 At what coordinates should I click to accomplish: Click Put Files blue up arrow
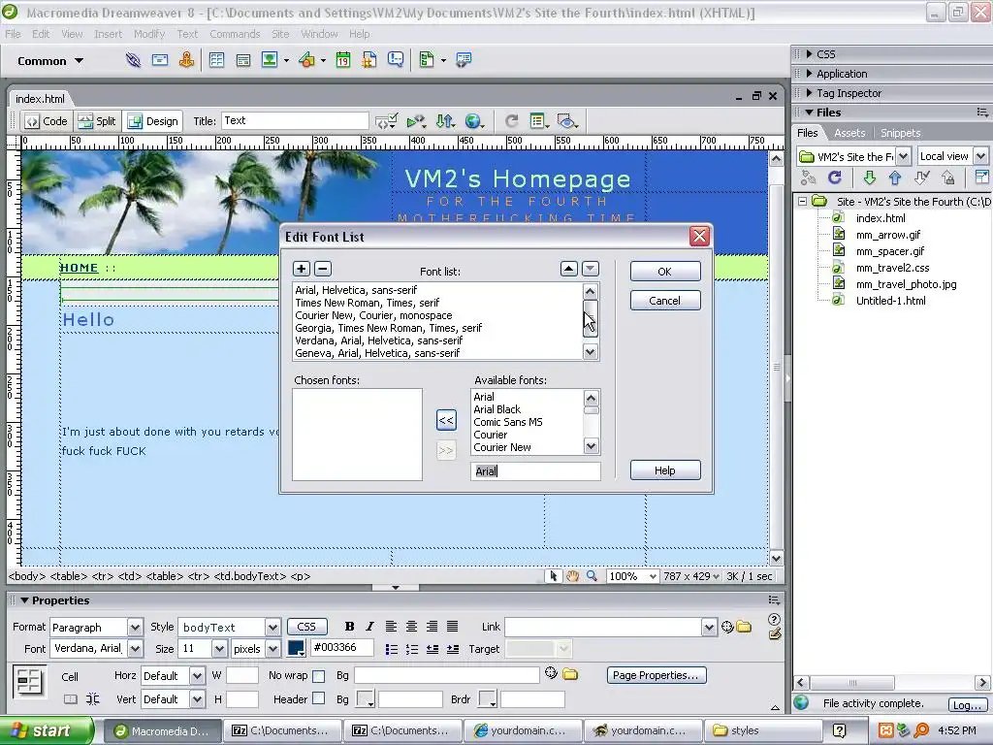pyautogui.click(x=895, y=178)
